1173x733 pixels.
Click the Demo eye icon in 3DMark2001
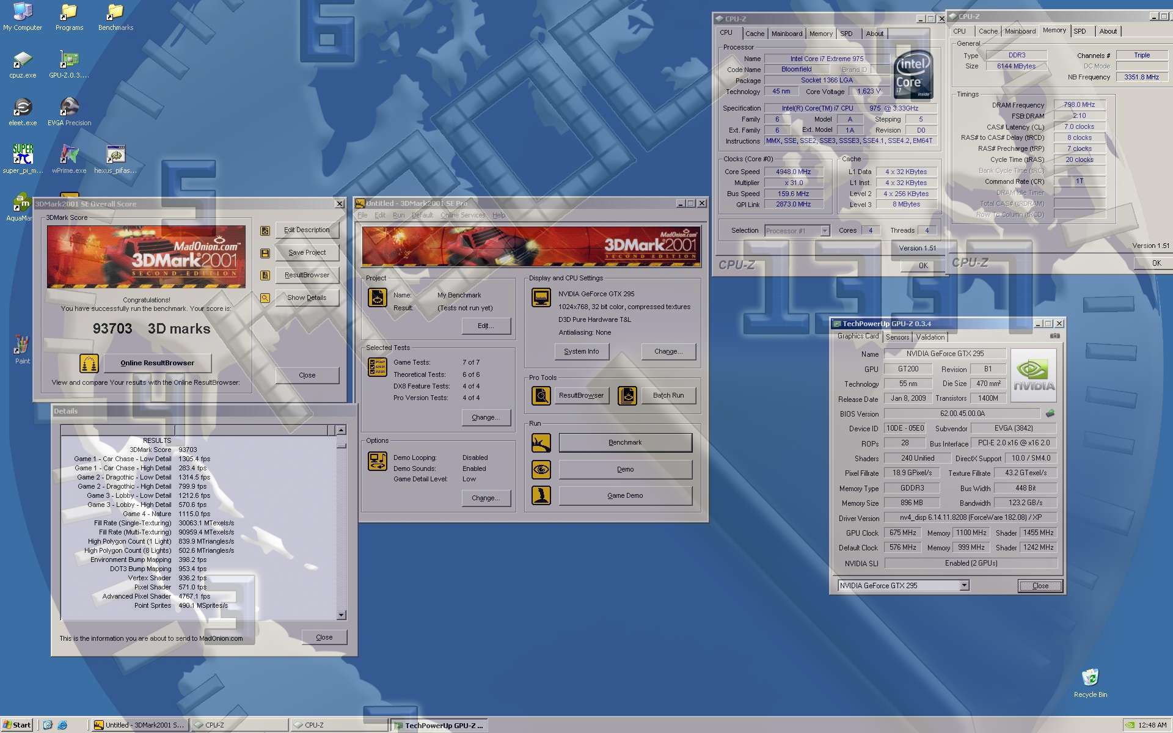pos(541,470)
